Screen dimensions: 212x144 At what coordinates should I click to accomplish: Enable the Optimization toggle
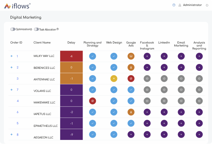13,29
